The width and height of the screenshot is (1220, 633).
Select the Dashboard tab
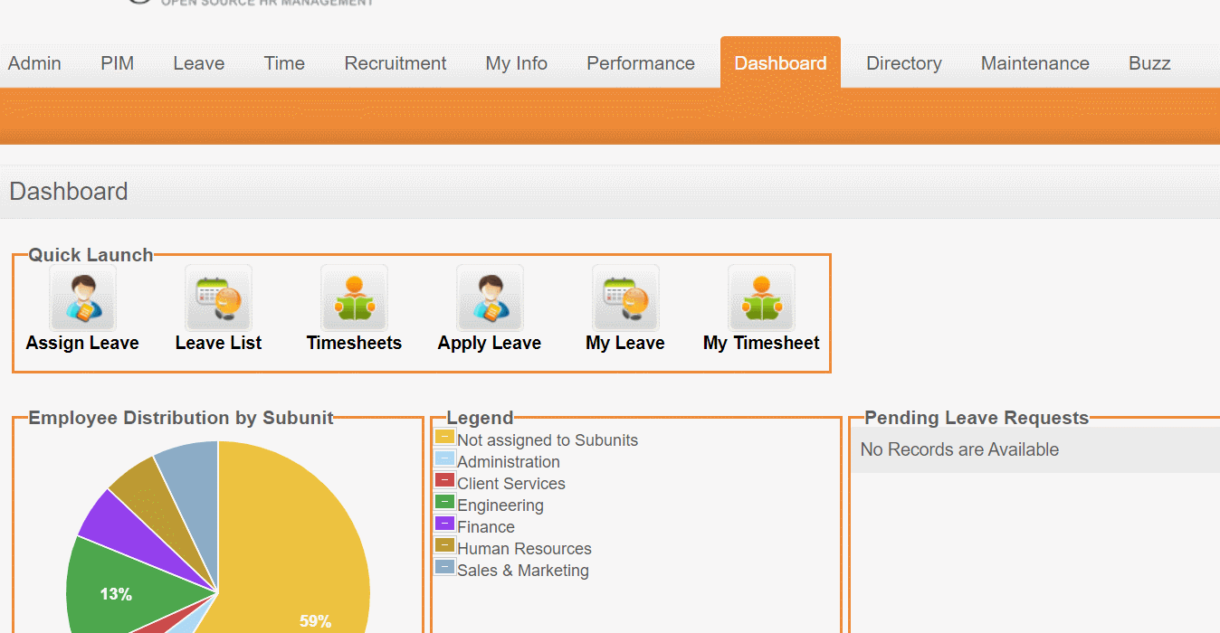point(780,62)
